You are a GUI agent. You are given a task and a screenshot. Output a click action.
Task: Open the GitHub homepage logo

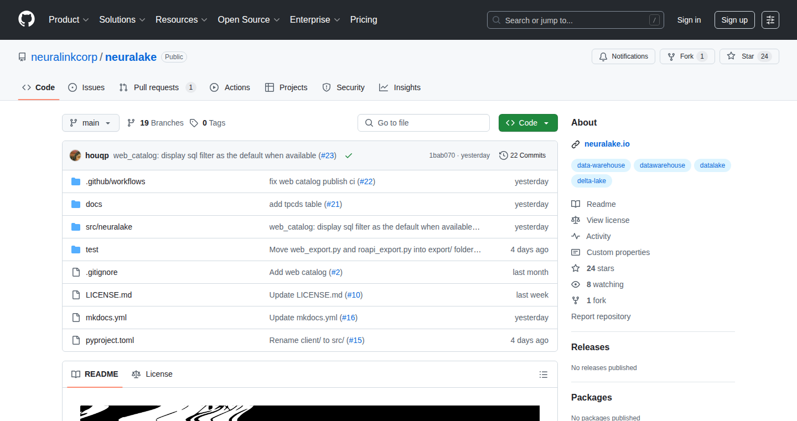[27, 19]
